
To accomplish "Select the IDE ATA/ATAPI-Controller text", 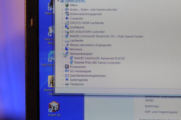I will (87, 32).
